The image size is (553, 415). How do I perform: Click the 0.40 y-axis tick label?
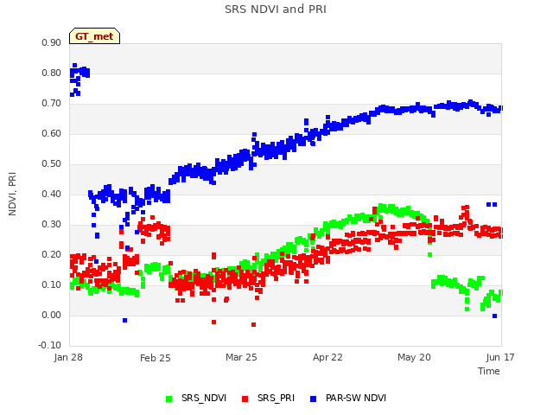tap(51, 194)
